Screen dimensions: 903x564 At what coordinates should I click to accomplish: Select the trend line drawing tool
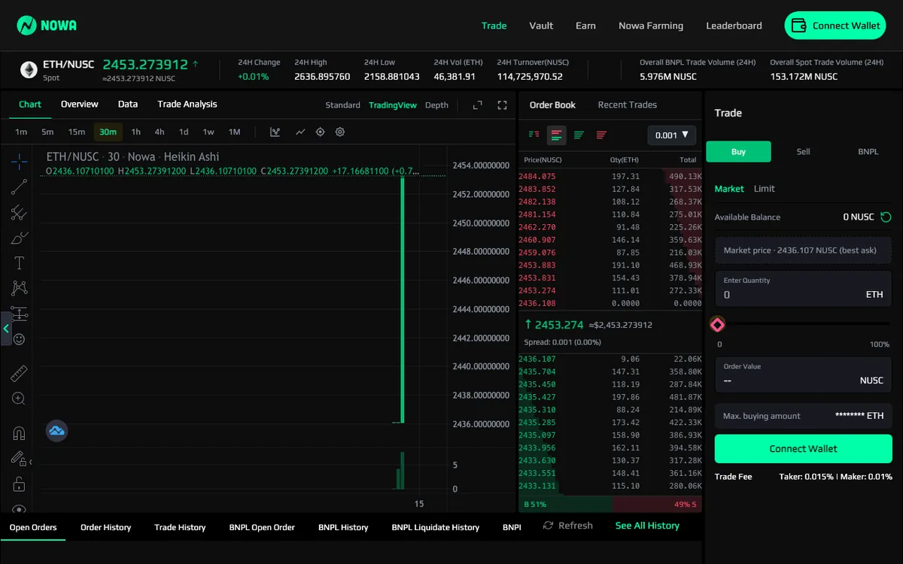click(x=20, y=186)
